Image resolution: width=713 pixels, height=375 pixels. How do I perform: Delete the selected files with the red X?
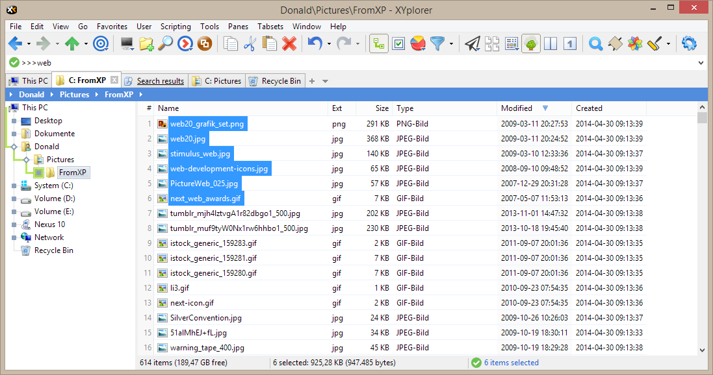click(x=289, y=43)
